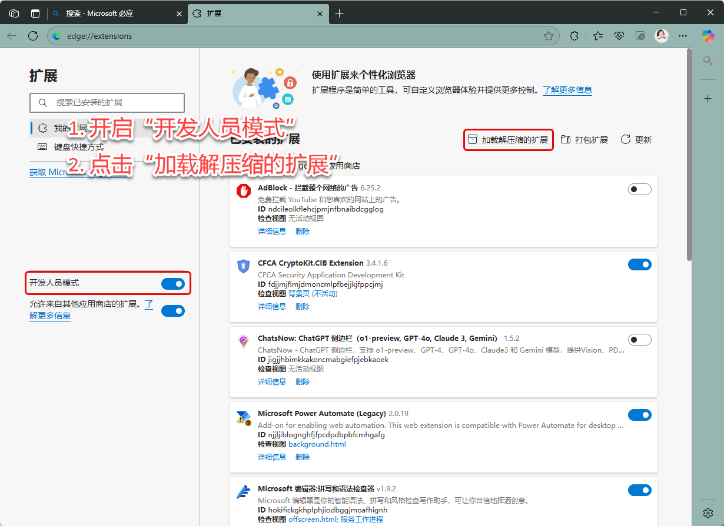Switch to the 搜索 - Microsoft 必应 tab

click(117, 13)
